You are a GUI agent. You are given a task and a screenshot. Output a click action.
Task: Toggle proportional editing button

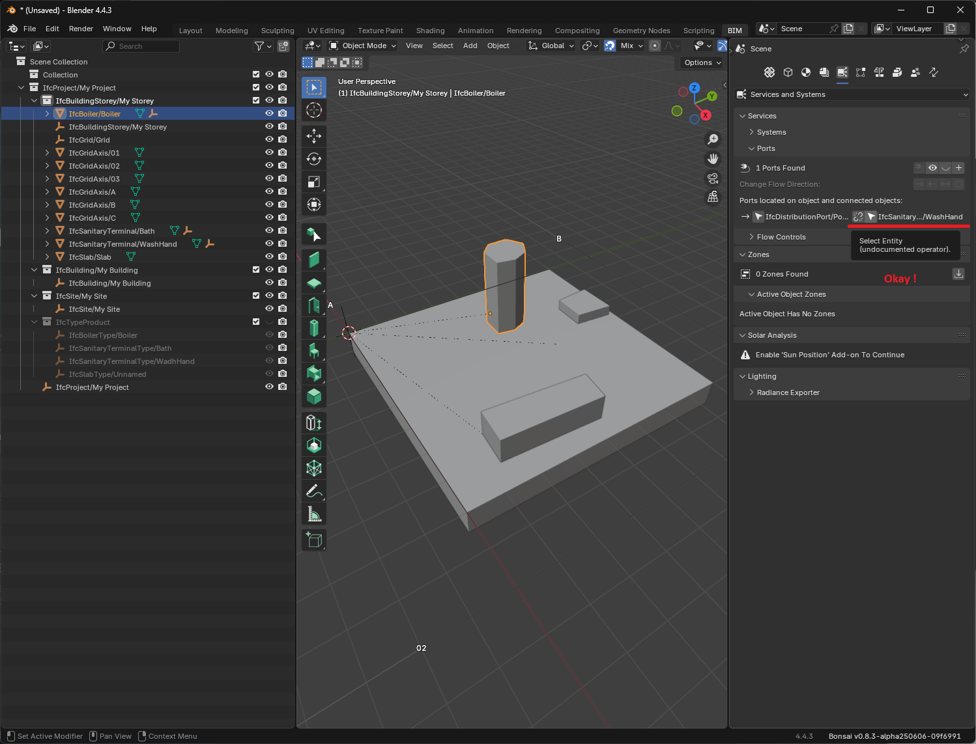(655, 46)
